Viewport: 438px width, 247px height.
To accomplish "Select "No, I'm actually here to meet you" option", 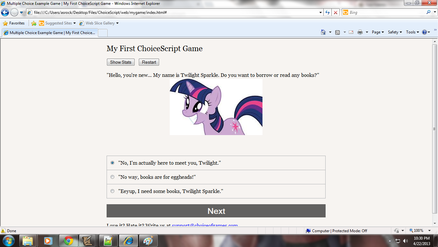I will tap(216, 163).
